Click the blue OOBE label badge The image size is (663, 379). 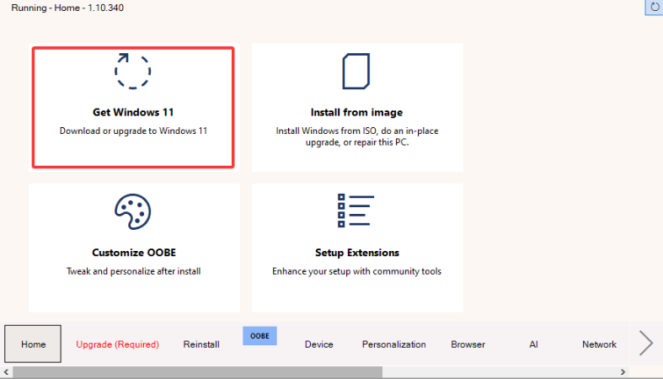[x=259, y=336]
